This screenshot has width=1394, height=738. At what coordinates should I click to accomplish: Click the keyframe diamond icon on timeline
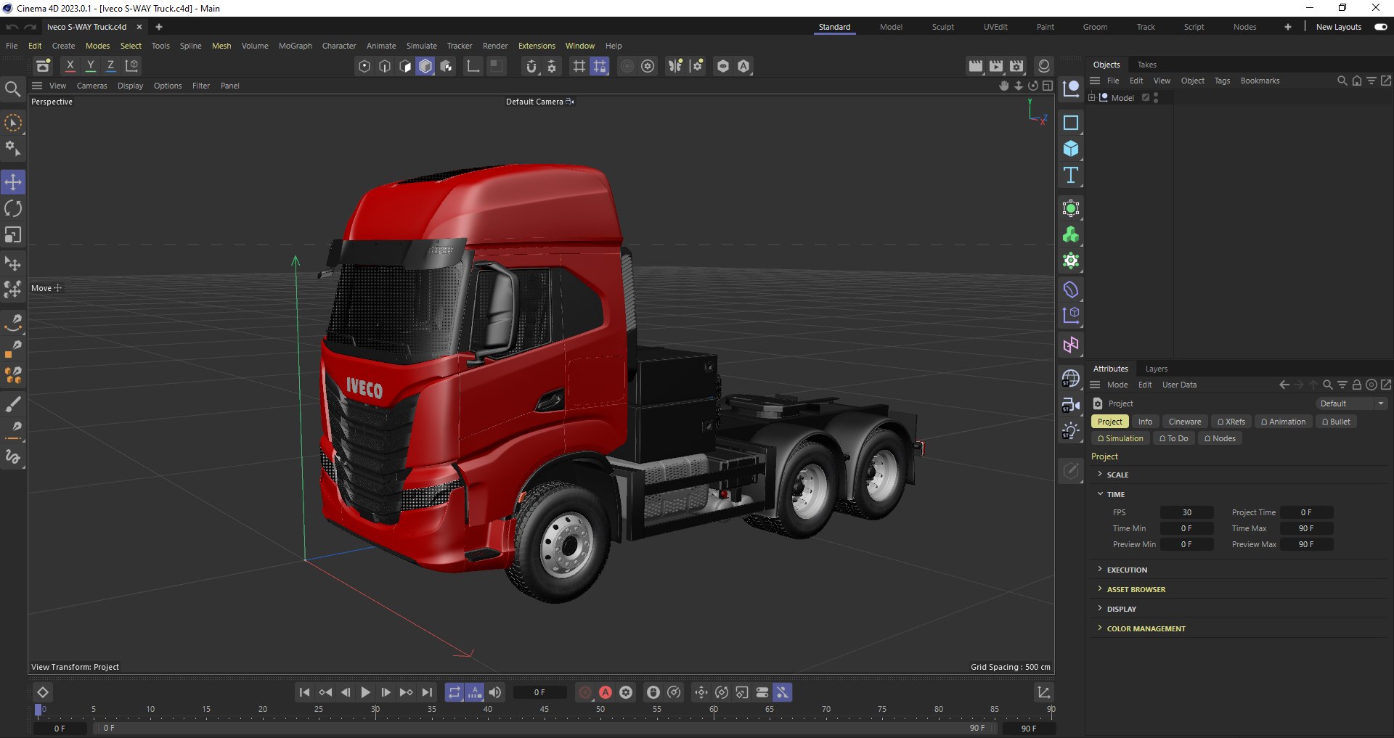click(x=43, y=692)
